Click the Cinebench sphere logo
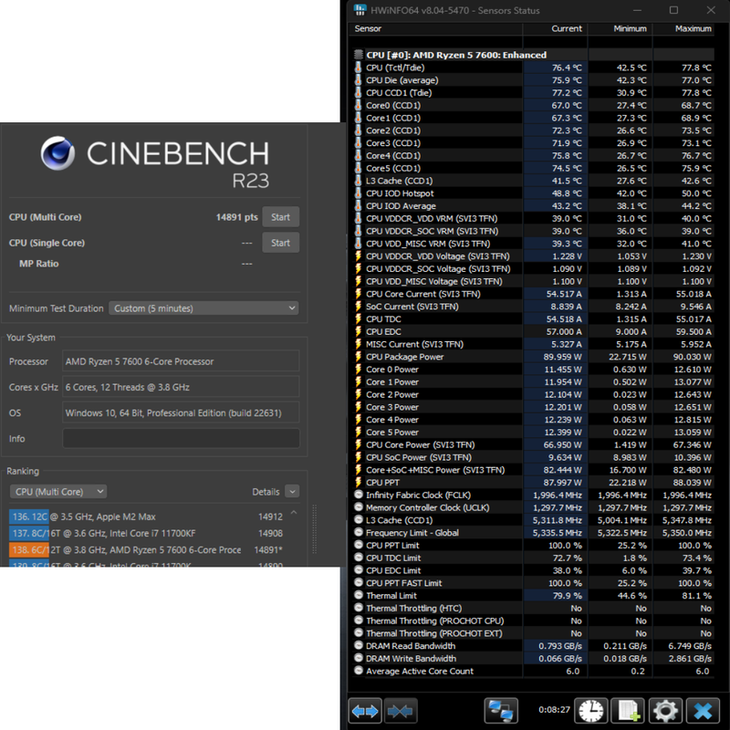Image resolution: width=730 pixels, height=730 pixels. [x=57, y=153]
